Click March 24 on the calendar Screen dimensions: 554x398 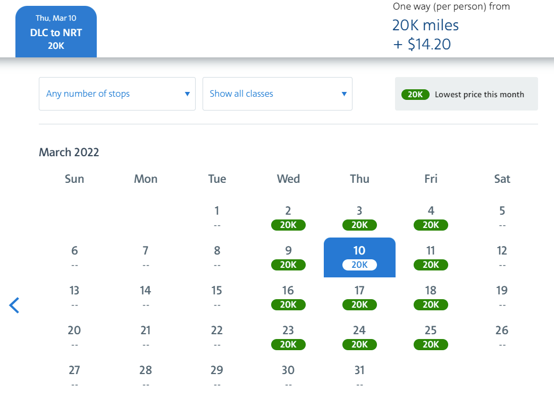[359, 337]
